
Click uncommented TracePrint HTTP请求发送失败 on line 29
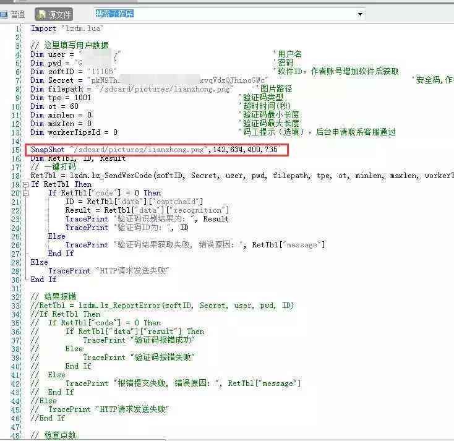click(x=109, y=271)
